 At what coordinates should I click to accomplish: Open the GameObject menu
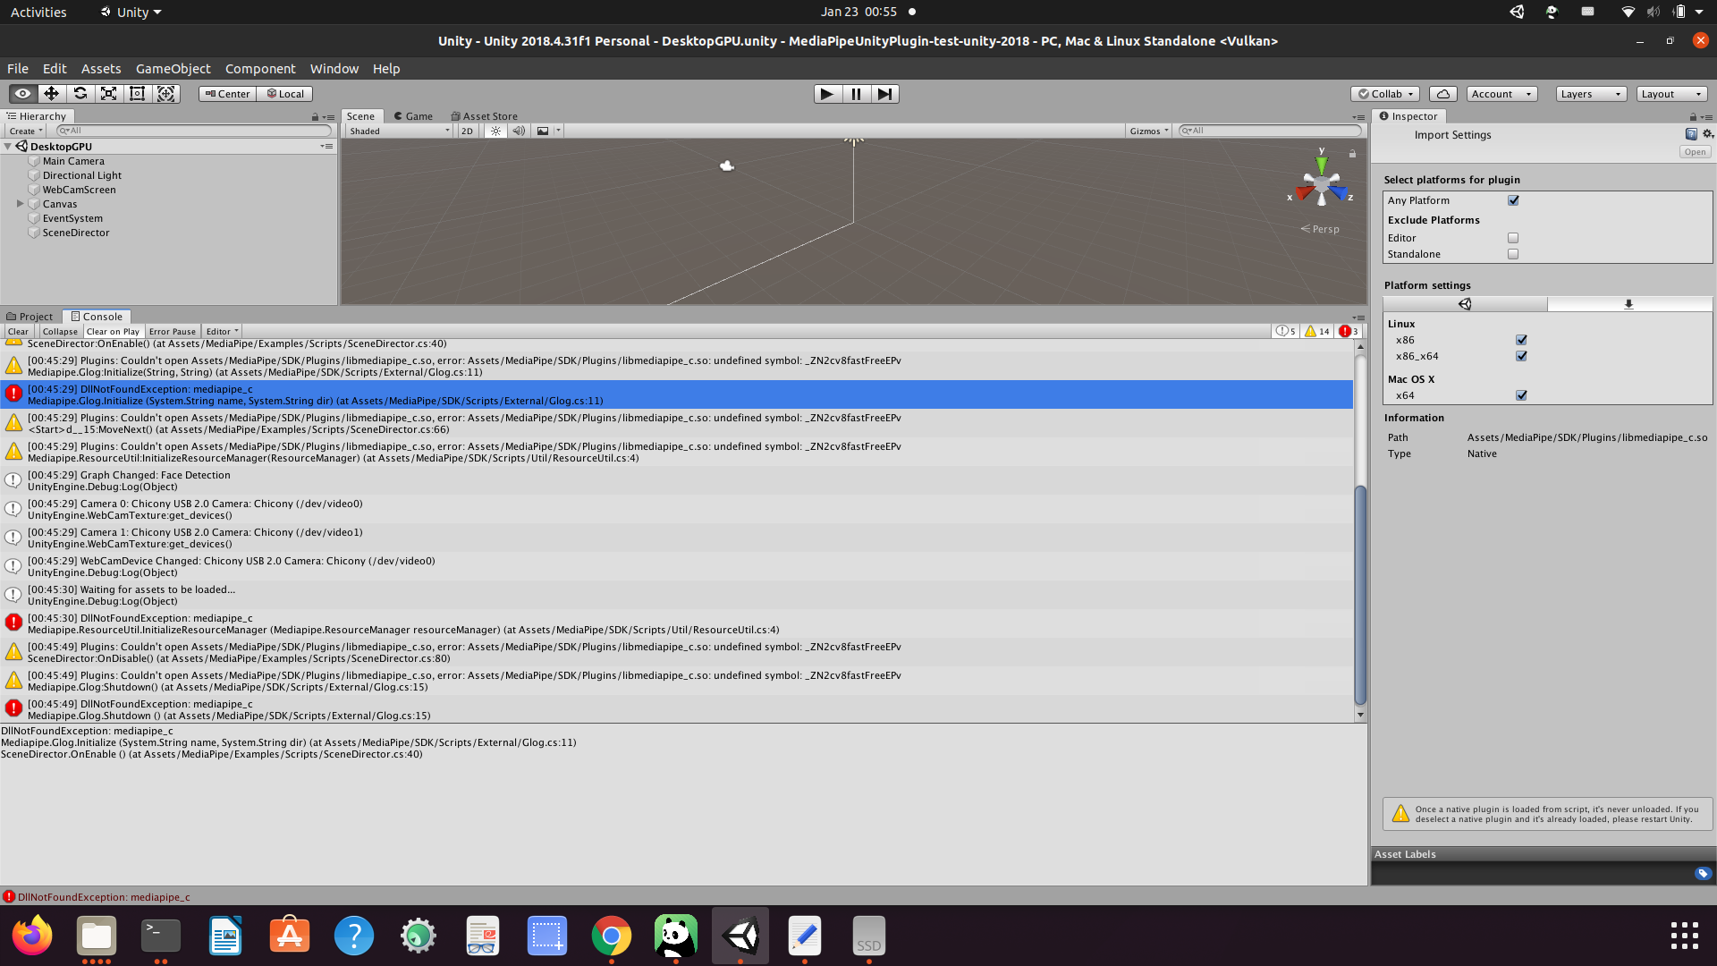[x=172, y=68]
